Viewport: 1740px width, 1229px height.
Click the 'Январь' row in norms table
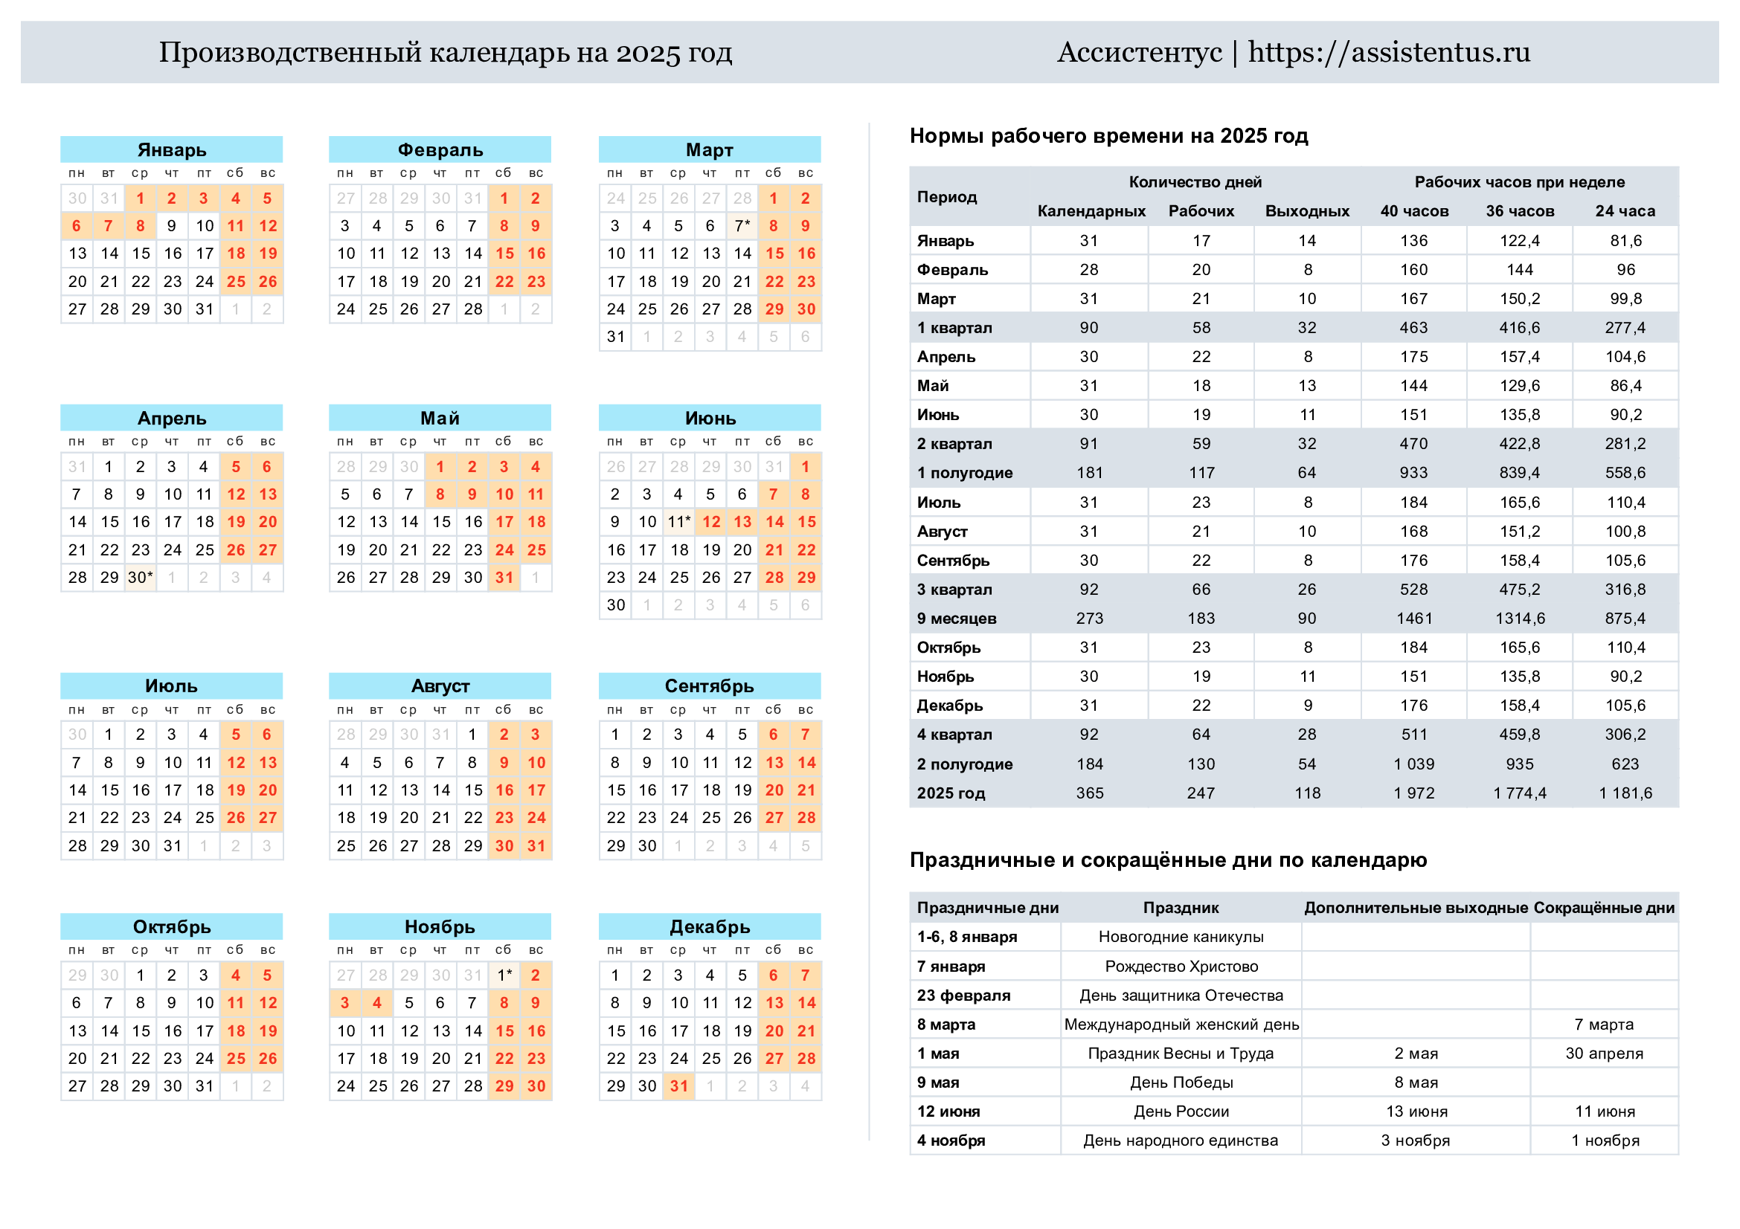[x=1294, y=241]
